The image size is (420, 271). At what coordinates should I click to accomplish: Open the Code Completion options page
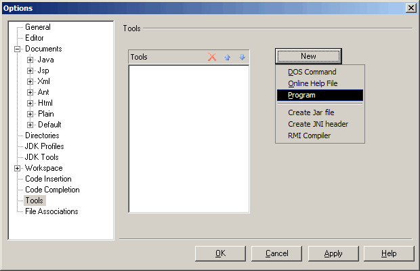(52, 190)
